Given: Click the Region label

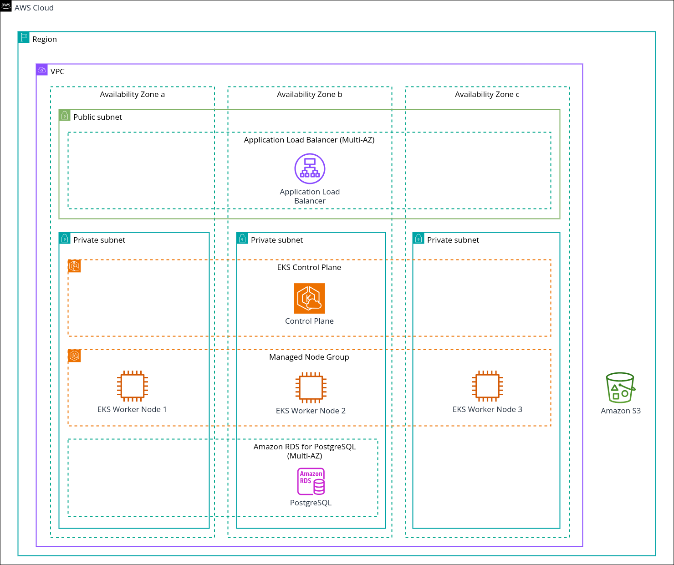Looking at the screenshot, I should pyautogui.click(x=45, y=39).
